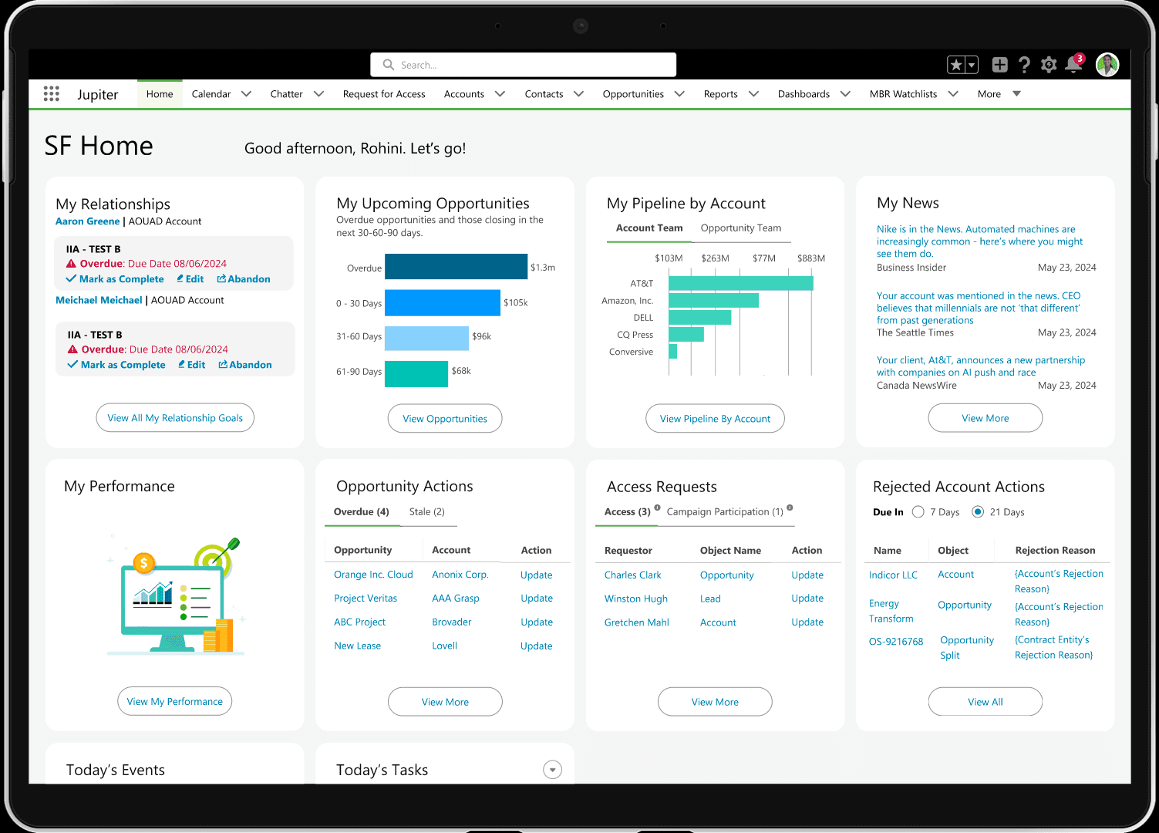
Task: Mark Meichael Meichael's goal as complete
Action: coord(116,365)
